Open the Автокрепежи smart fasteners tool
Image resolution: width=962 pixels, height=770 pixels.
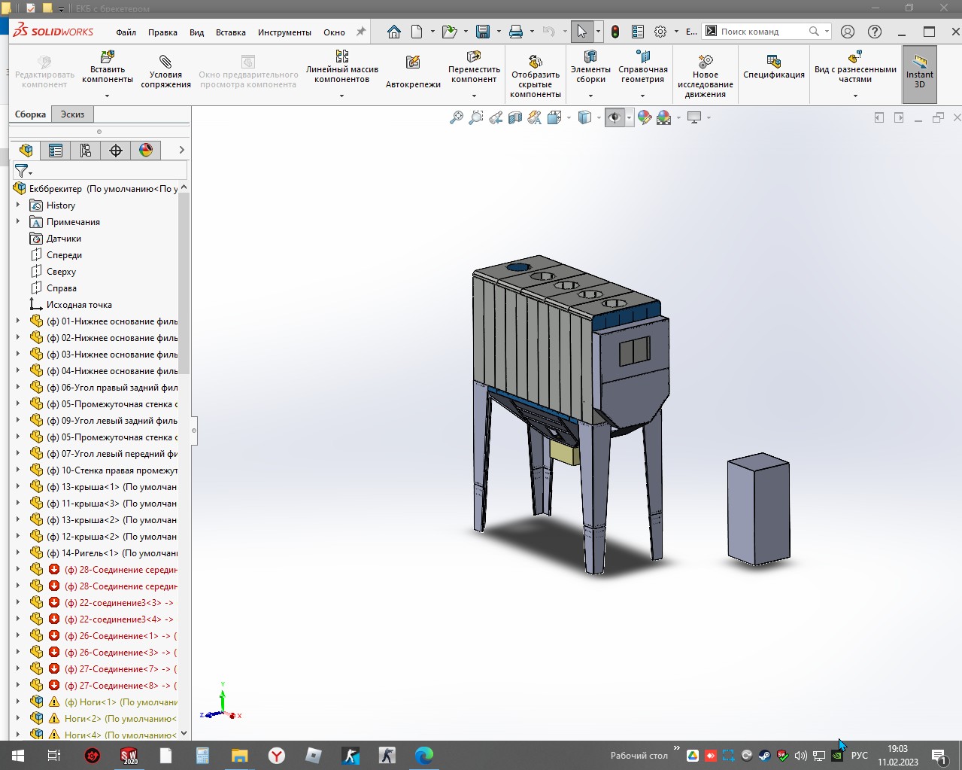click(413, 71)
